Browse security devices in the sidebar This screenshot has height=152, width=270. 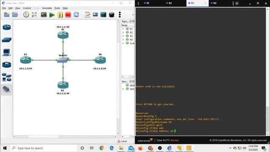tap(7, 65)
